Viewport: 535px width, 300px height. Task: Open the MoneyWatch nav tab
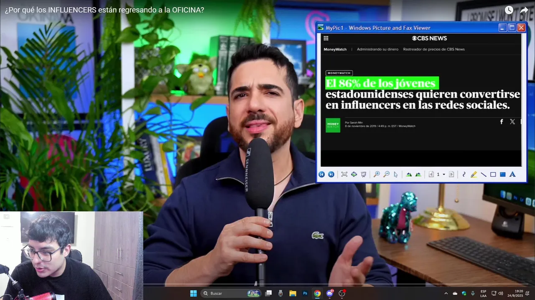[x=335, y=49]
